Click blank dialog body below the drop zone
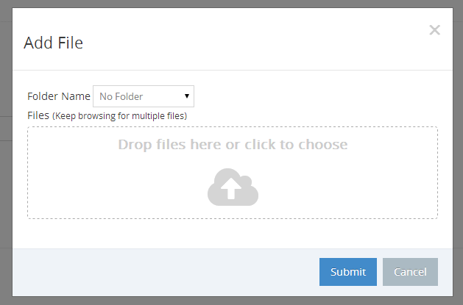Image resolution: width=463 pixels, height=305 pixels. pyautogui.click(x=233, y=234)
